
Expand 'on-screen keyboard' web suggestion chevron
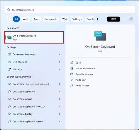[60, 91]
